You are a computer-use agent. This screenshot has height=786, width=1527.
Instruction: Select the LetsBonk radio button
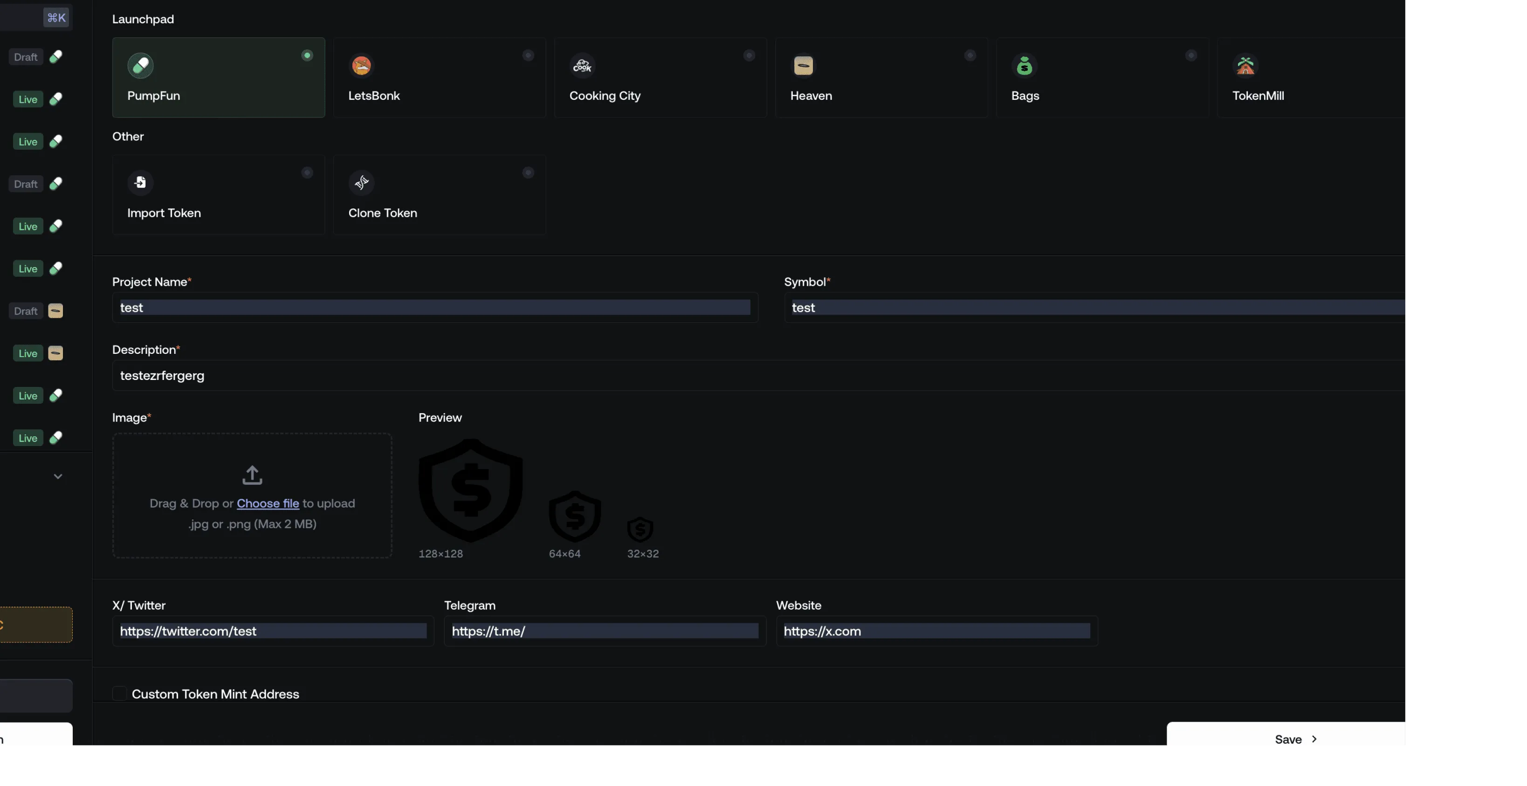pyautogui.click(x=528, y=55)
